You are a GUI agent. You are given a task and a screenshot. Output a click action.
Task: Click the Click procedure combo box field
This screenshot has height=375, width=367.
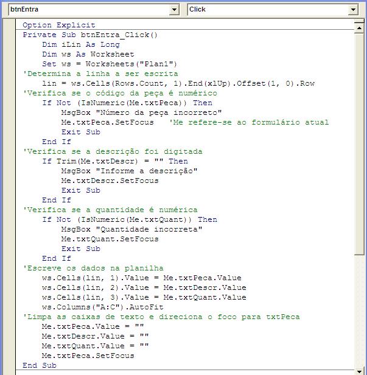(x=273, y=10)
